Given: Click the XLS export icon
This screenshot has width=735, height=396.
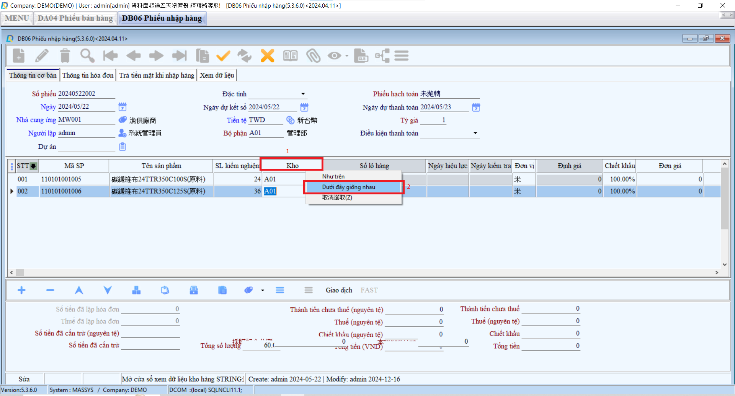Looking at the screenshot, I should pyautogui.click(x=361, y=56).
